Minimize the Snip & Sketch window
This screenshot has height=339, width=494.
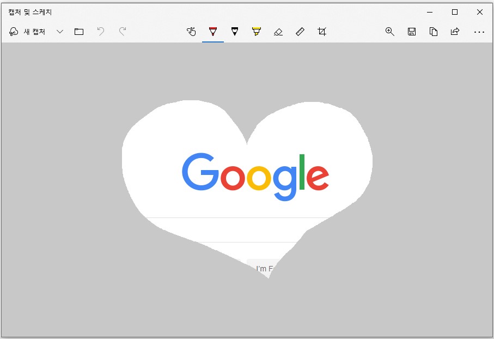coord(430,13)
